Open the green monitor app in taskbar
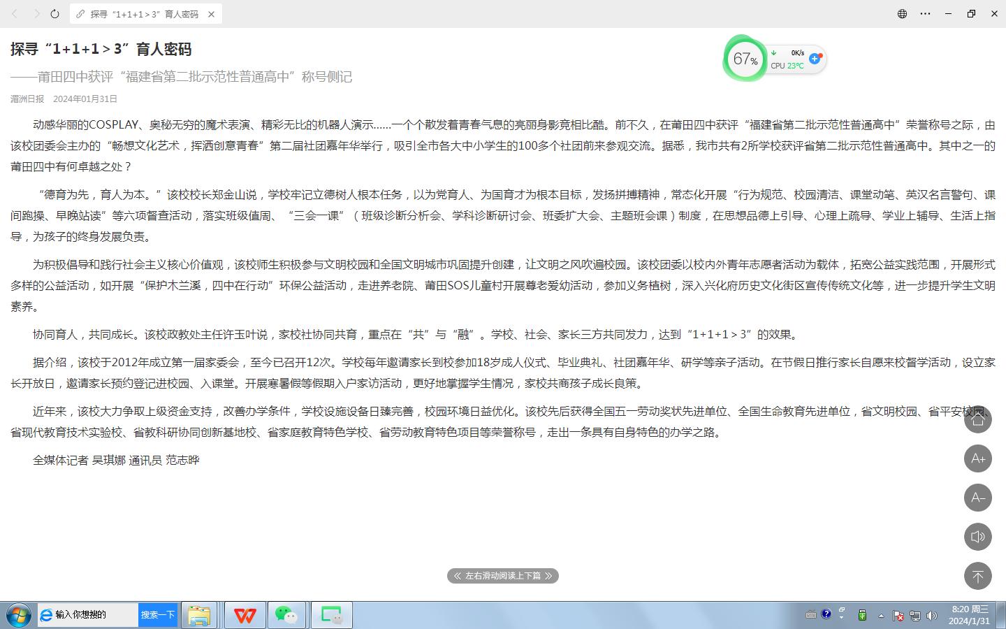Screen dimensions: 1006x629 [x=331, y=615]
